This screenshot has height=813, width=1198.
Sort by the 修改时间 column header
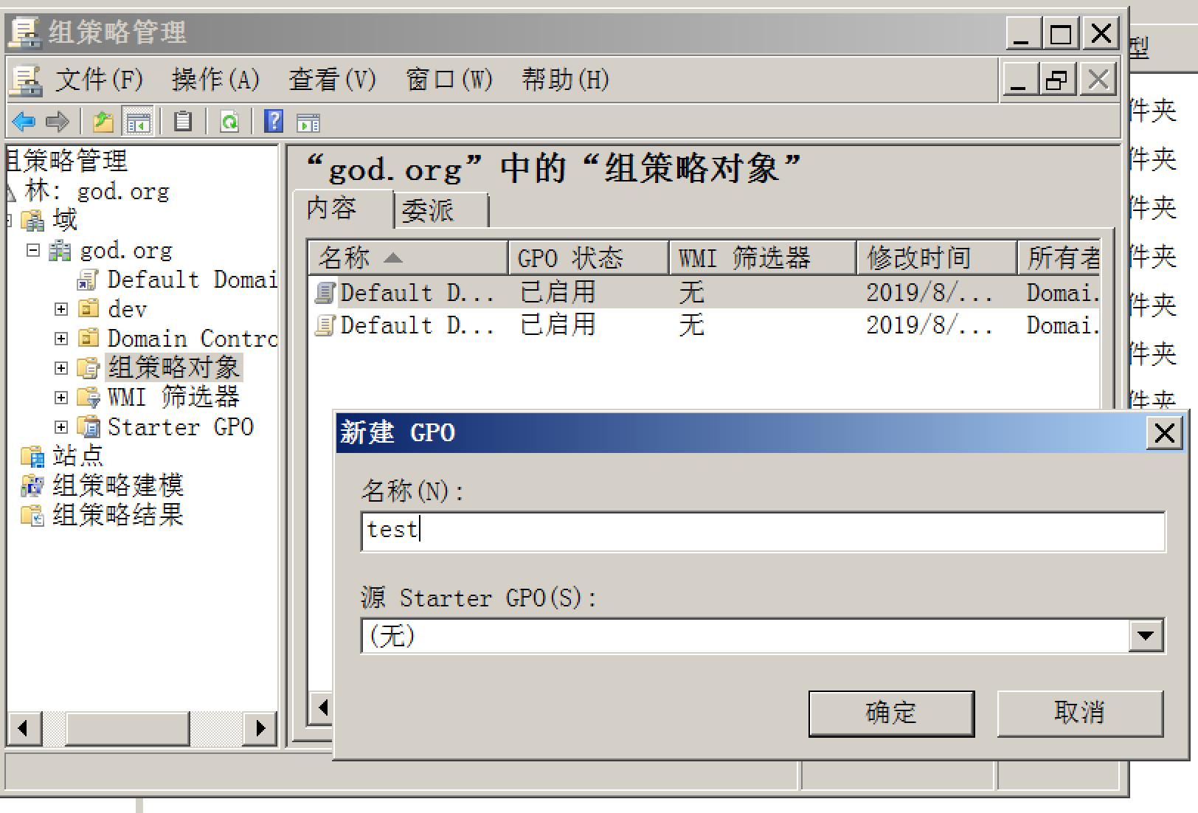pyautogui.click(x=937, y=257)
